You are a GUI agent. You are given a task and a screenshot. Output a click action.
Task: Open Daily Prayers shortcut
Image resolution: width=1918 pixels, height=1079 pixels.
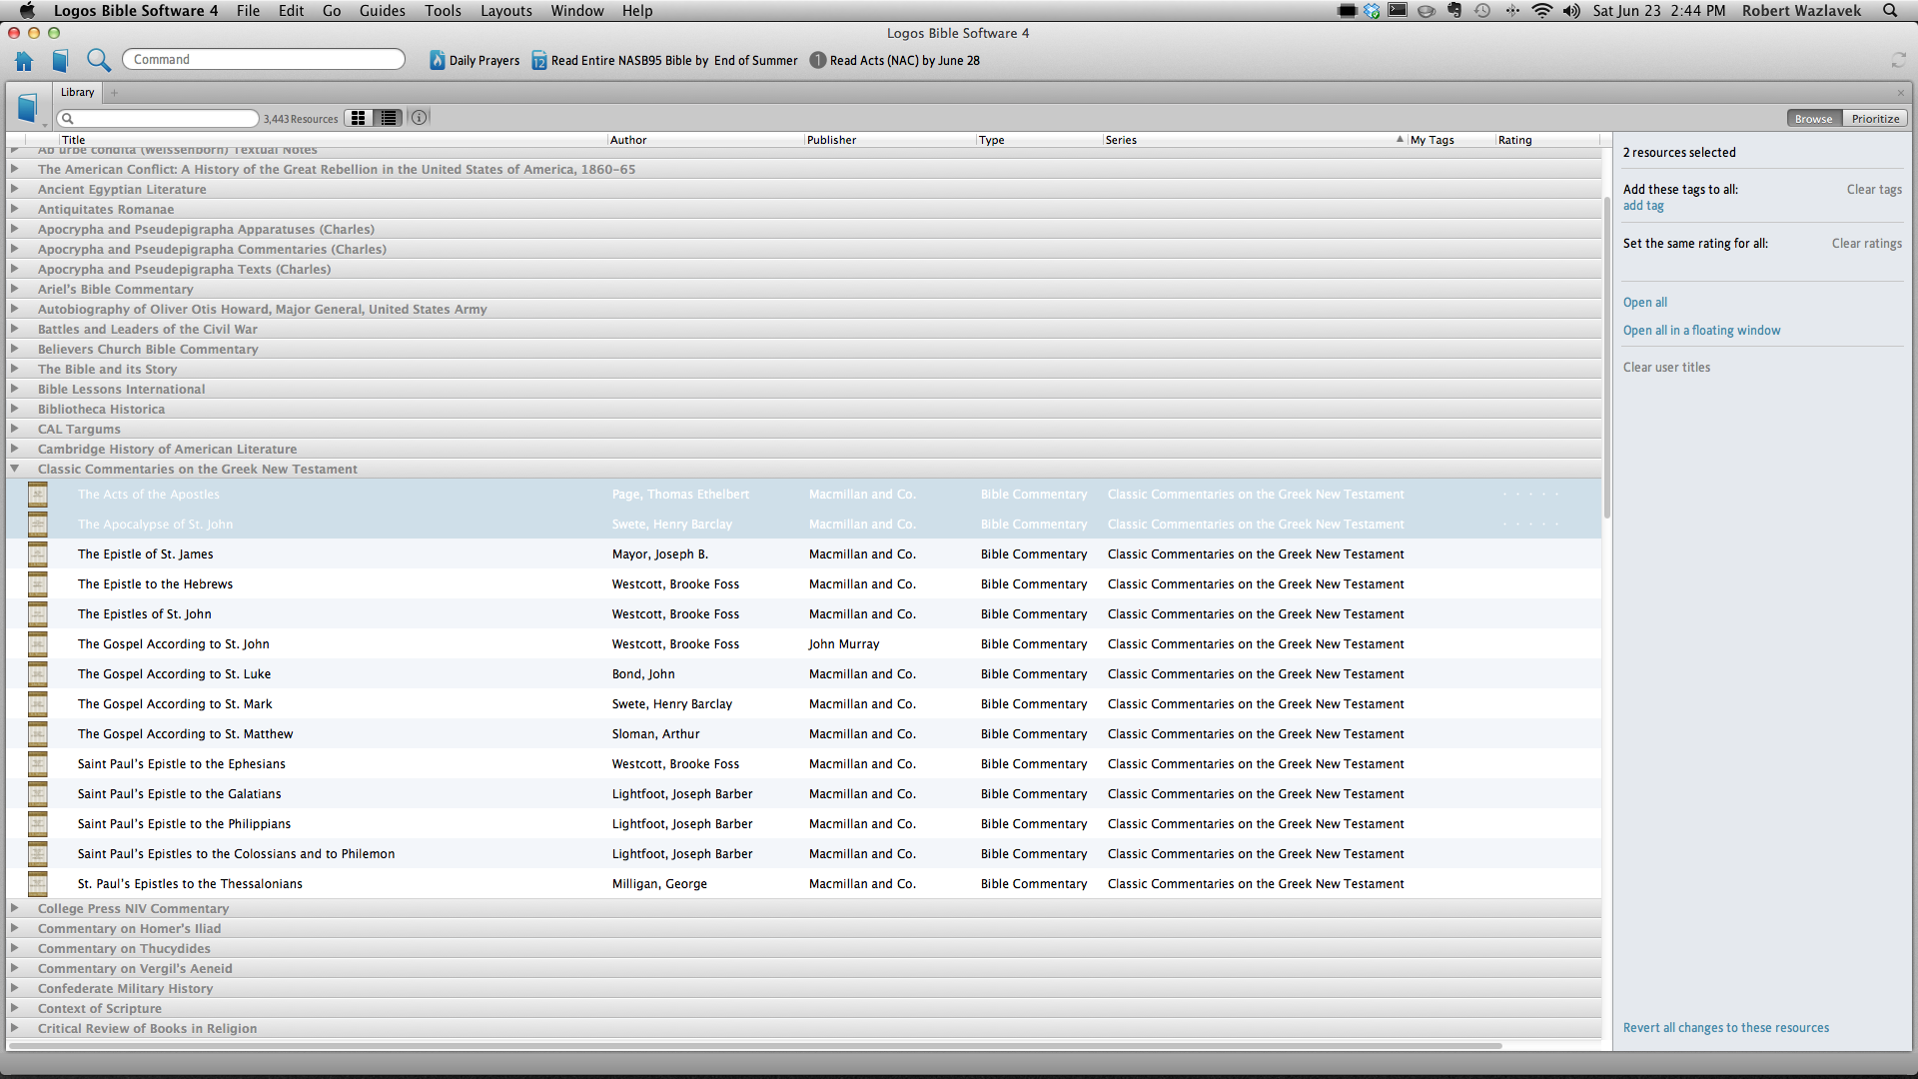(x=475, y=61)
